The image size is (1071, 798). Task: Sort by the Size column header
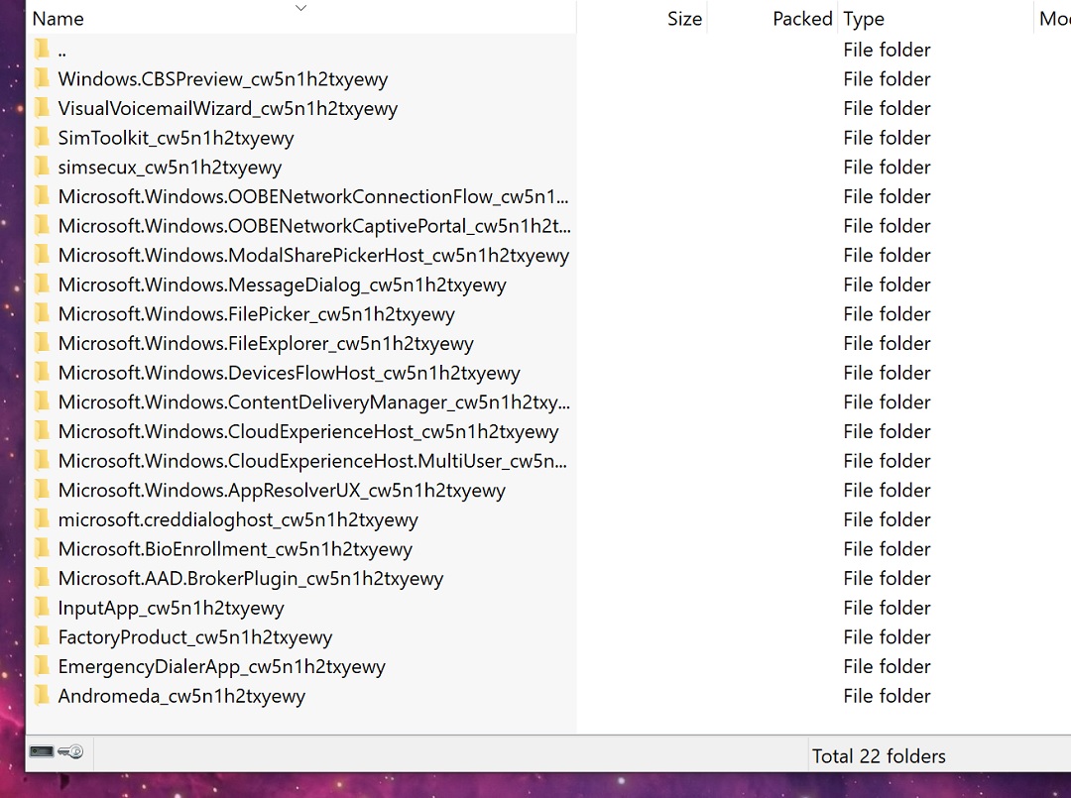pyautogui.click(x=684, y=19)
